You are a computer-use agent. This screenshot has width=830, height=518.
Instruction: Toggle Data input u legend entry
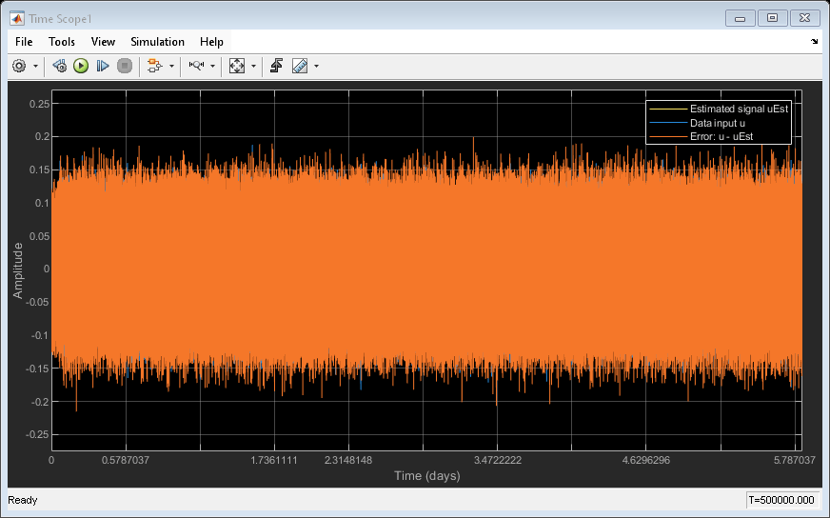(x=717, y=124)
